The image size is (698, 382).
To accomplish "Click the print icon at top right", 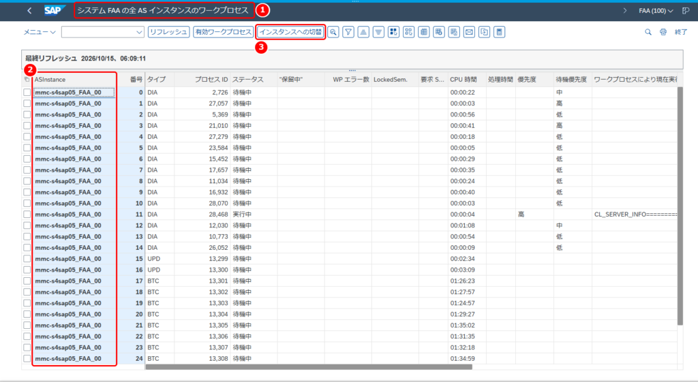I will tap(663, 32).
